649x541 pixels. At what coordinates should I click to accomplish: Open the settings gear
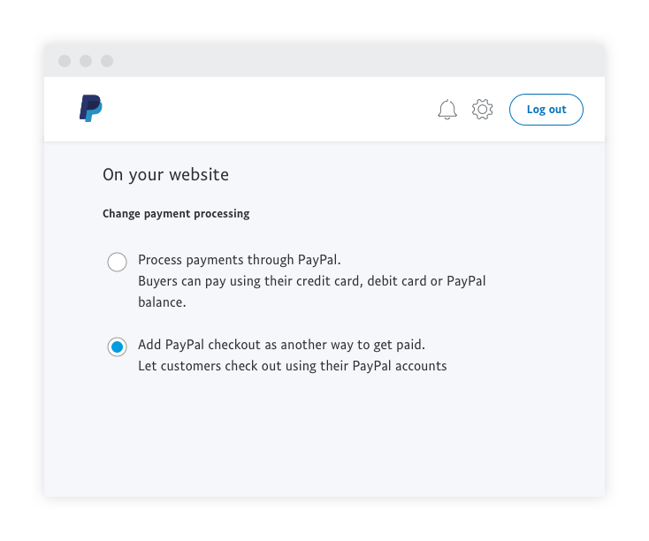coord(482,110)
